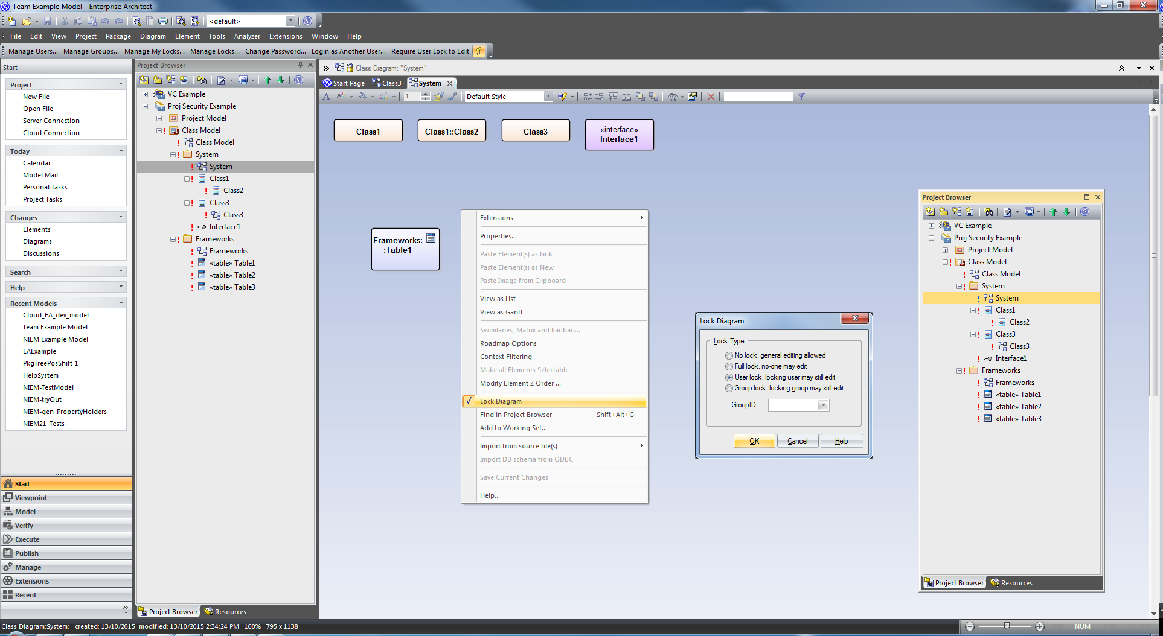The width and height of the screenshot is (1163, 636).
Task: Click the green up arrow in Project Browser
Action: pyautogui.click(x=267, y=80)
